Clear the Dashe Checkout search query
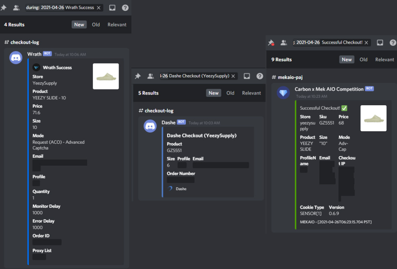 (x=233, y=76)
